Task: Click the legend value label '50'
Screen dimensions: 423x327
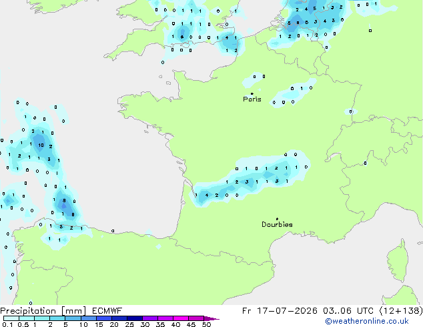Action: click(206, 324)
